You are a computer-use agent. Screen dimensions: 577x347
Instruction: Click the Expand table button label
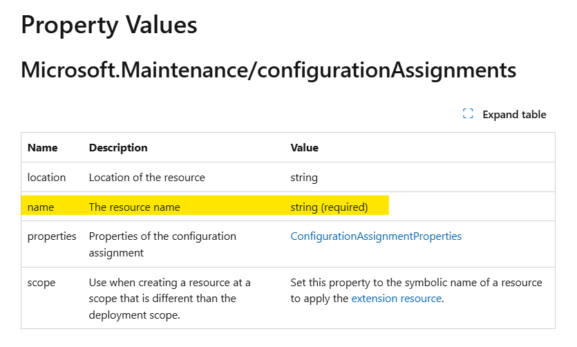click(514, 115)
